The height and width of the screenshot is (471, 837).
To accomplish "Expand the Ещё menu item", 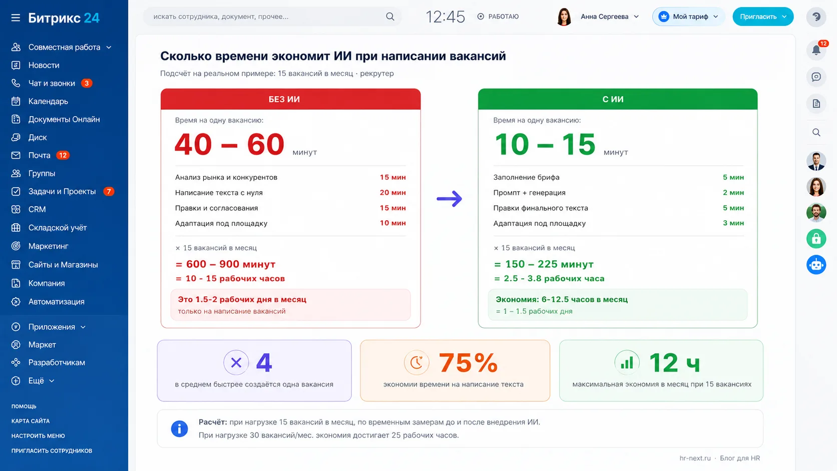I will [x=52, y=381].
